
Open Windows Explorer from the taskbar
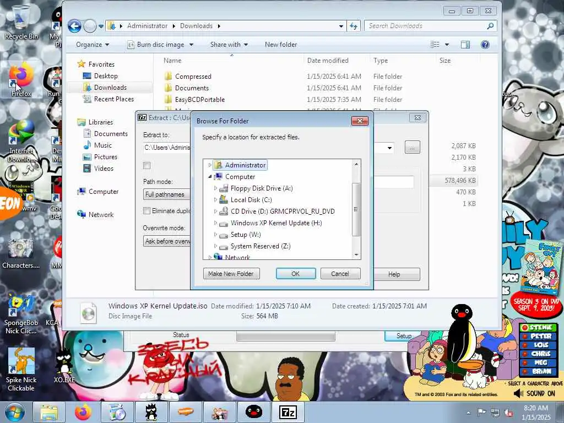point(49,412)
